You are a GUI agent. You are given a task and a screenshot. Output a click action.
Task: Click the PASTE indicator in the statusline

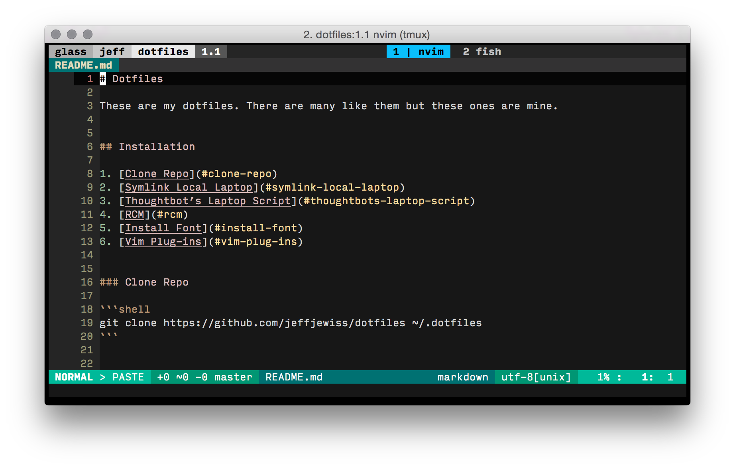[128, 377]
